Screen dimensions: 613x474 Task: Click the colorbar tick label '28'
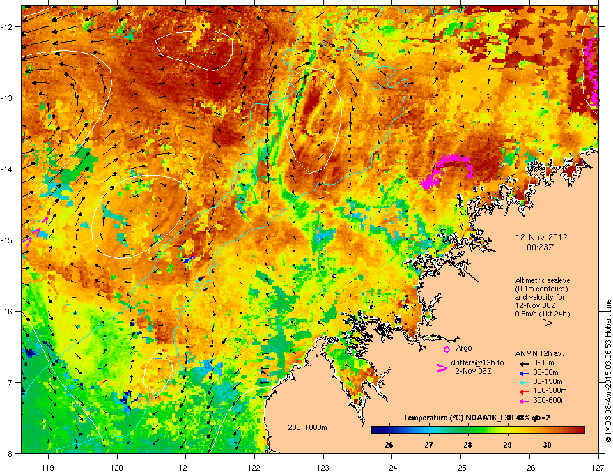coord(467,445)
